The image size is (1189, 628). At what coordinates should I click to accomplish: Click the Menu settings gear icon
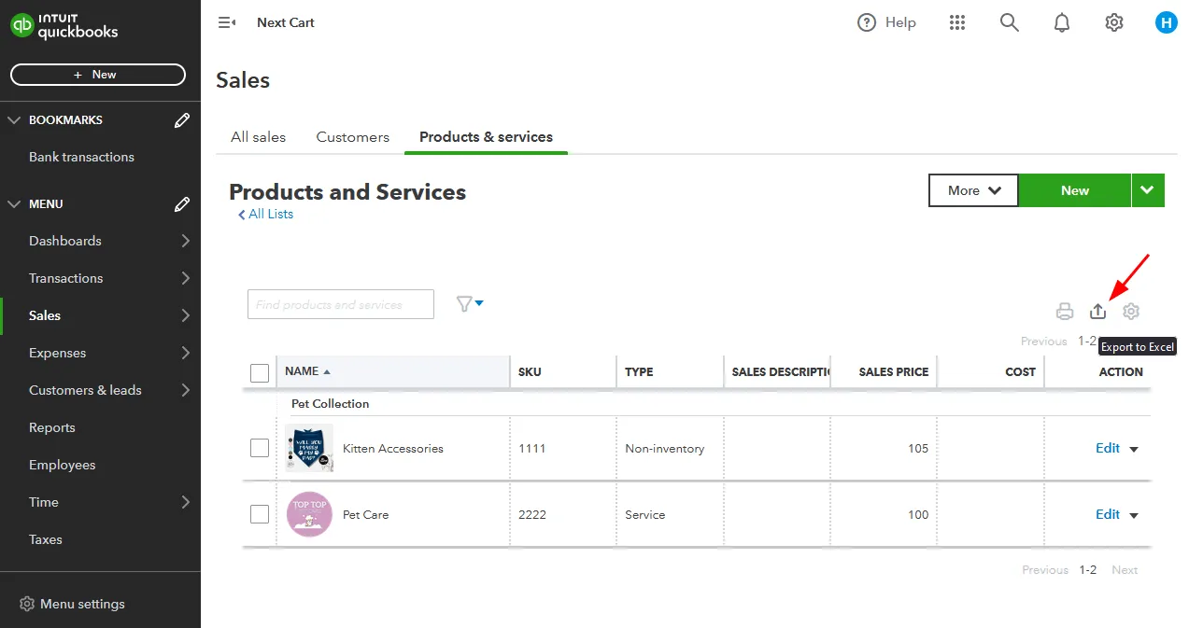tap(27, 604)
